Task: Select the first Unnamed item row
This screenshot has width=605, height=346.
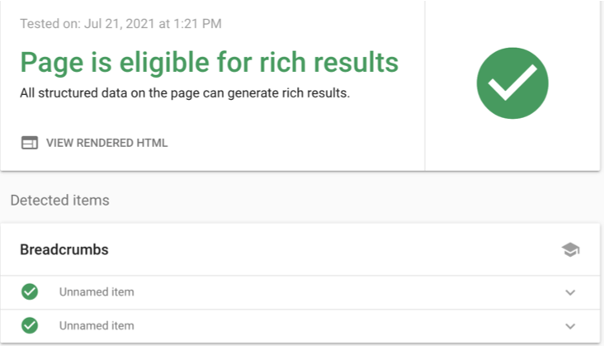Action: click(x=300, y=292)
